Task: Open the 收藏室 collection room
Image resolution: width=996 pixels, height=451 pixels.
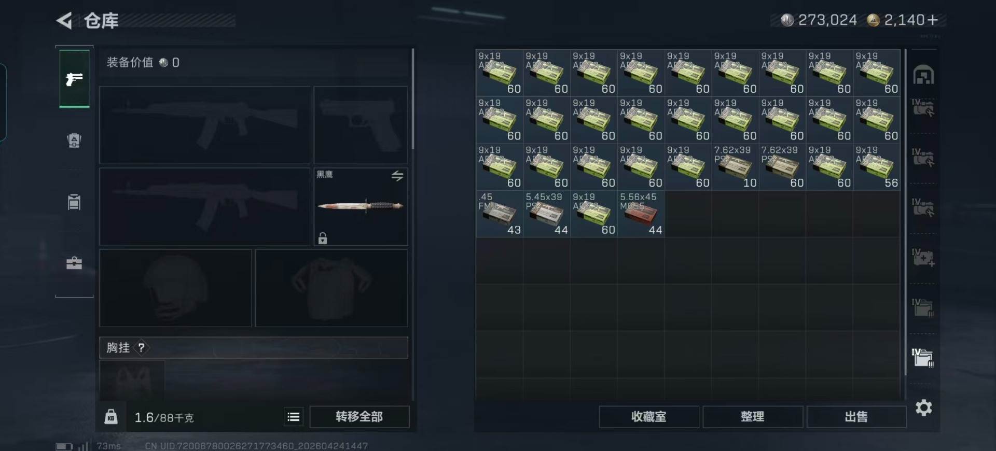Action: click(648, 417)
